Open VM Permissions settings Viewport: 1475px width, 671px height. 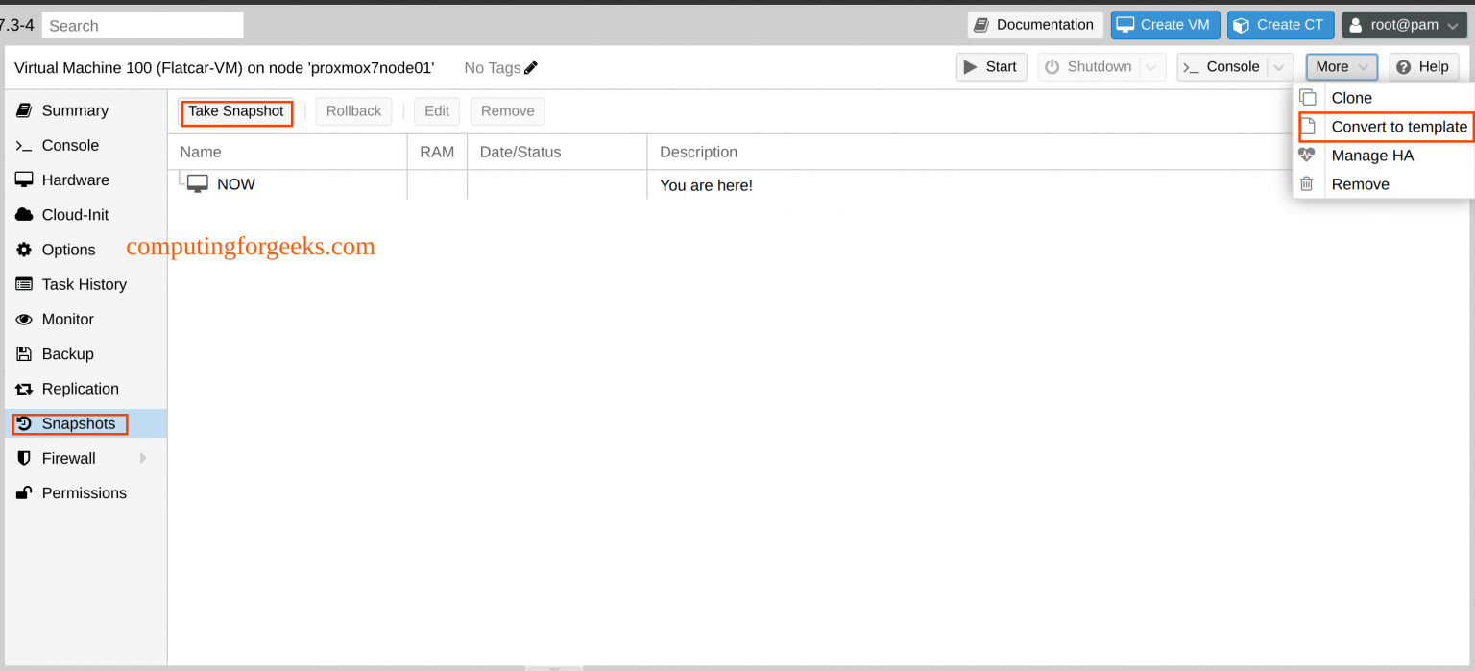pyautogui.click(x=84, y=492)
